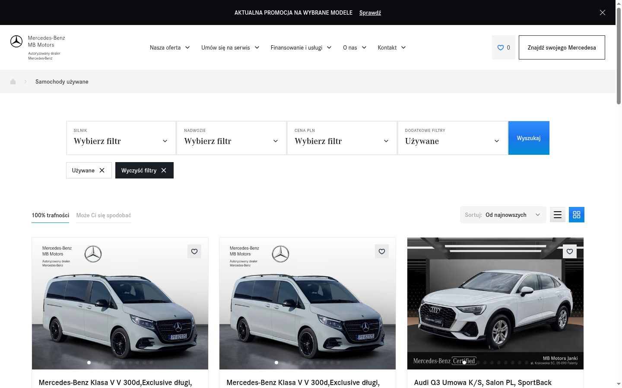Click the page vertical scrollbar thumb

(619, 56)
